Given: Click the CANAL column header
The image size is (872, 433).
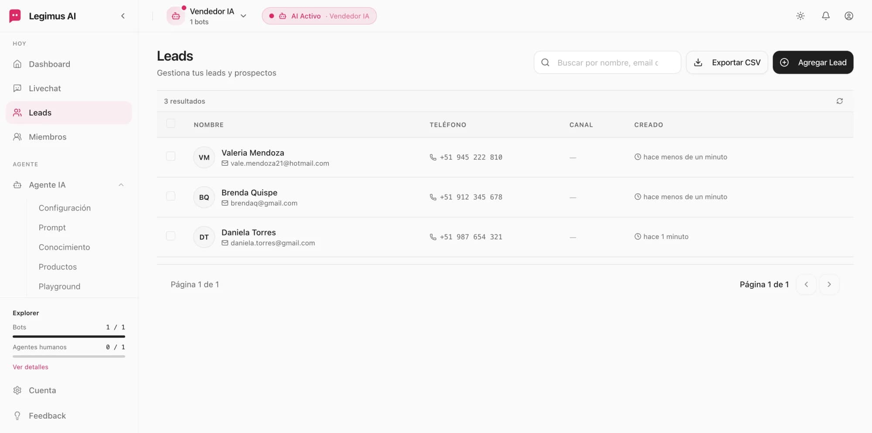Looking at the screenshot, I should click(581, 125).
